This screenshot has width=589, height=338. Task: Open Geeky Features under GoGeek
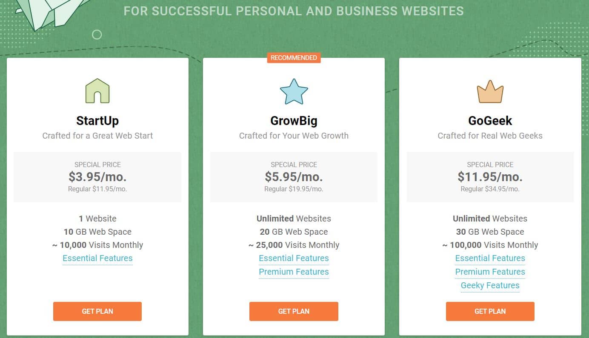(490, 285)
